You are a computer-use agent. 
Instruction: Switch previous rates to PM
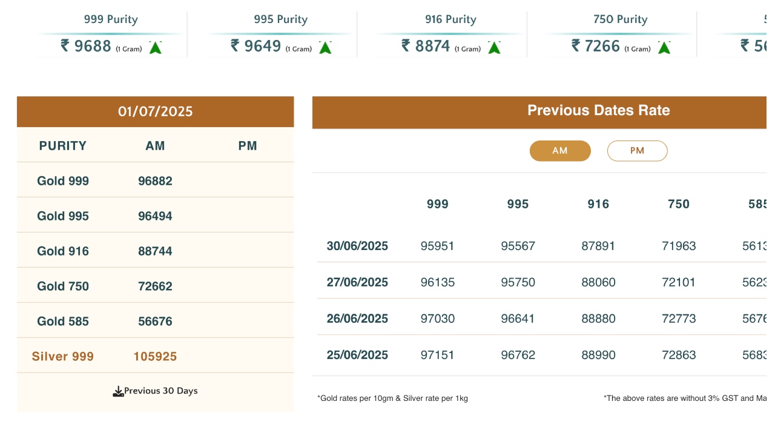click(x=637, y=151)
